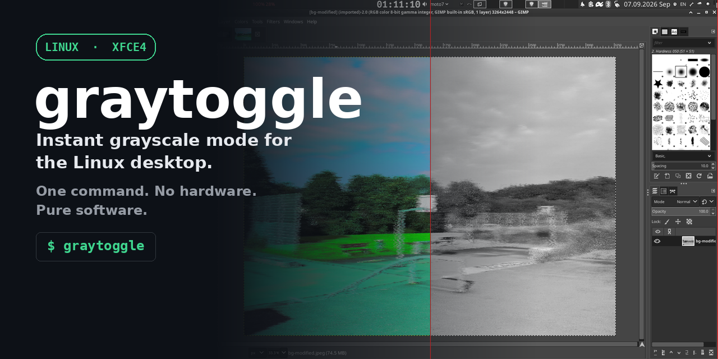This screenshot has width=718, height=359.
Task: Select the bg-modified layer name
Action: [x=706, y=241]
